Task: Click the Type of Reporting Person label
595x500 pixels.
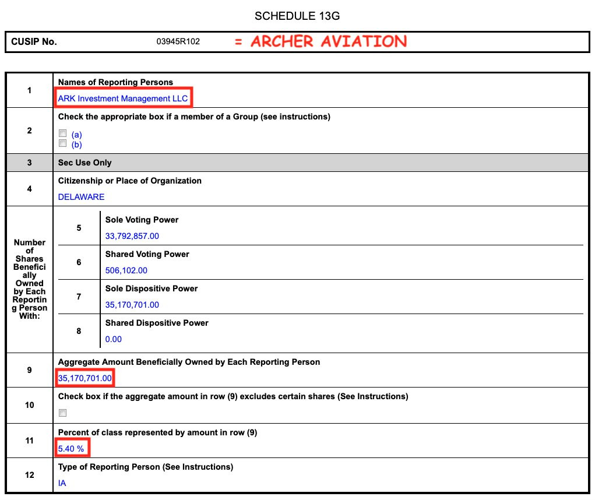Action: pos(146,467)
